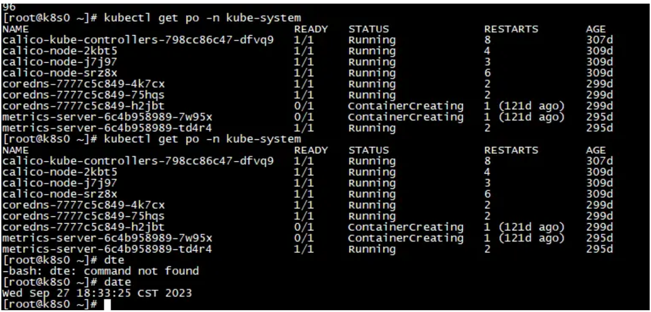Image resolution: width=651 pixels, height=312 pixels.
Task: Click metrics-server-6c4b958989-td4r4 in first listing
Action: [107, 128]
